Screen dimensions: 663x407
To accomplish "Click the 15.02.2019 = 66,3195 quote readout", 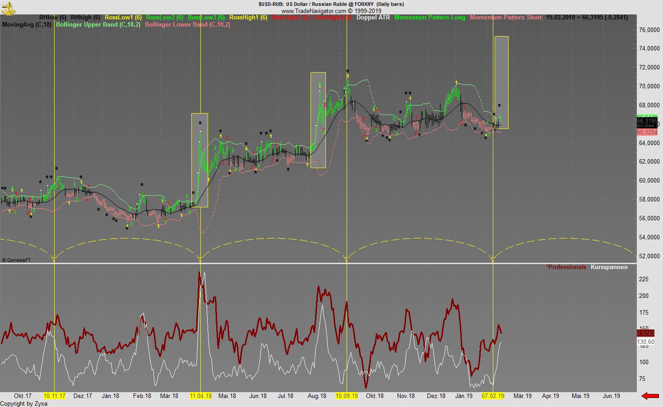I will 587,18.
